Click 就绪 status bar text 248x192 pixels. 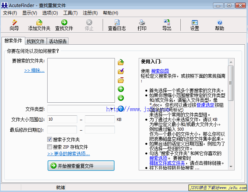pyautogui.click(x=60, y=188)
